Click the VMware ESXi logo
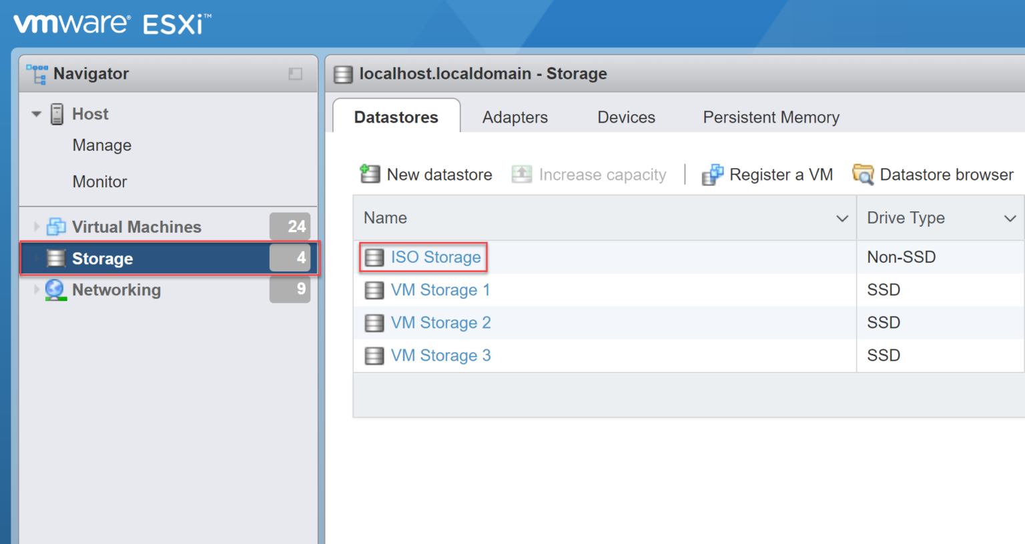Image resolution: width=1025 pixels, height=544 pixels. coord(112,24)
